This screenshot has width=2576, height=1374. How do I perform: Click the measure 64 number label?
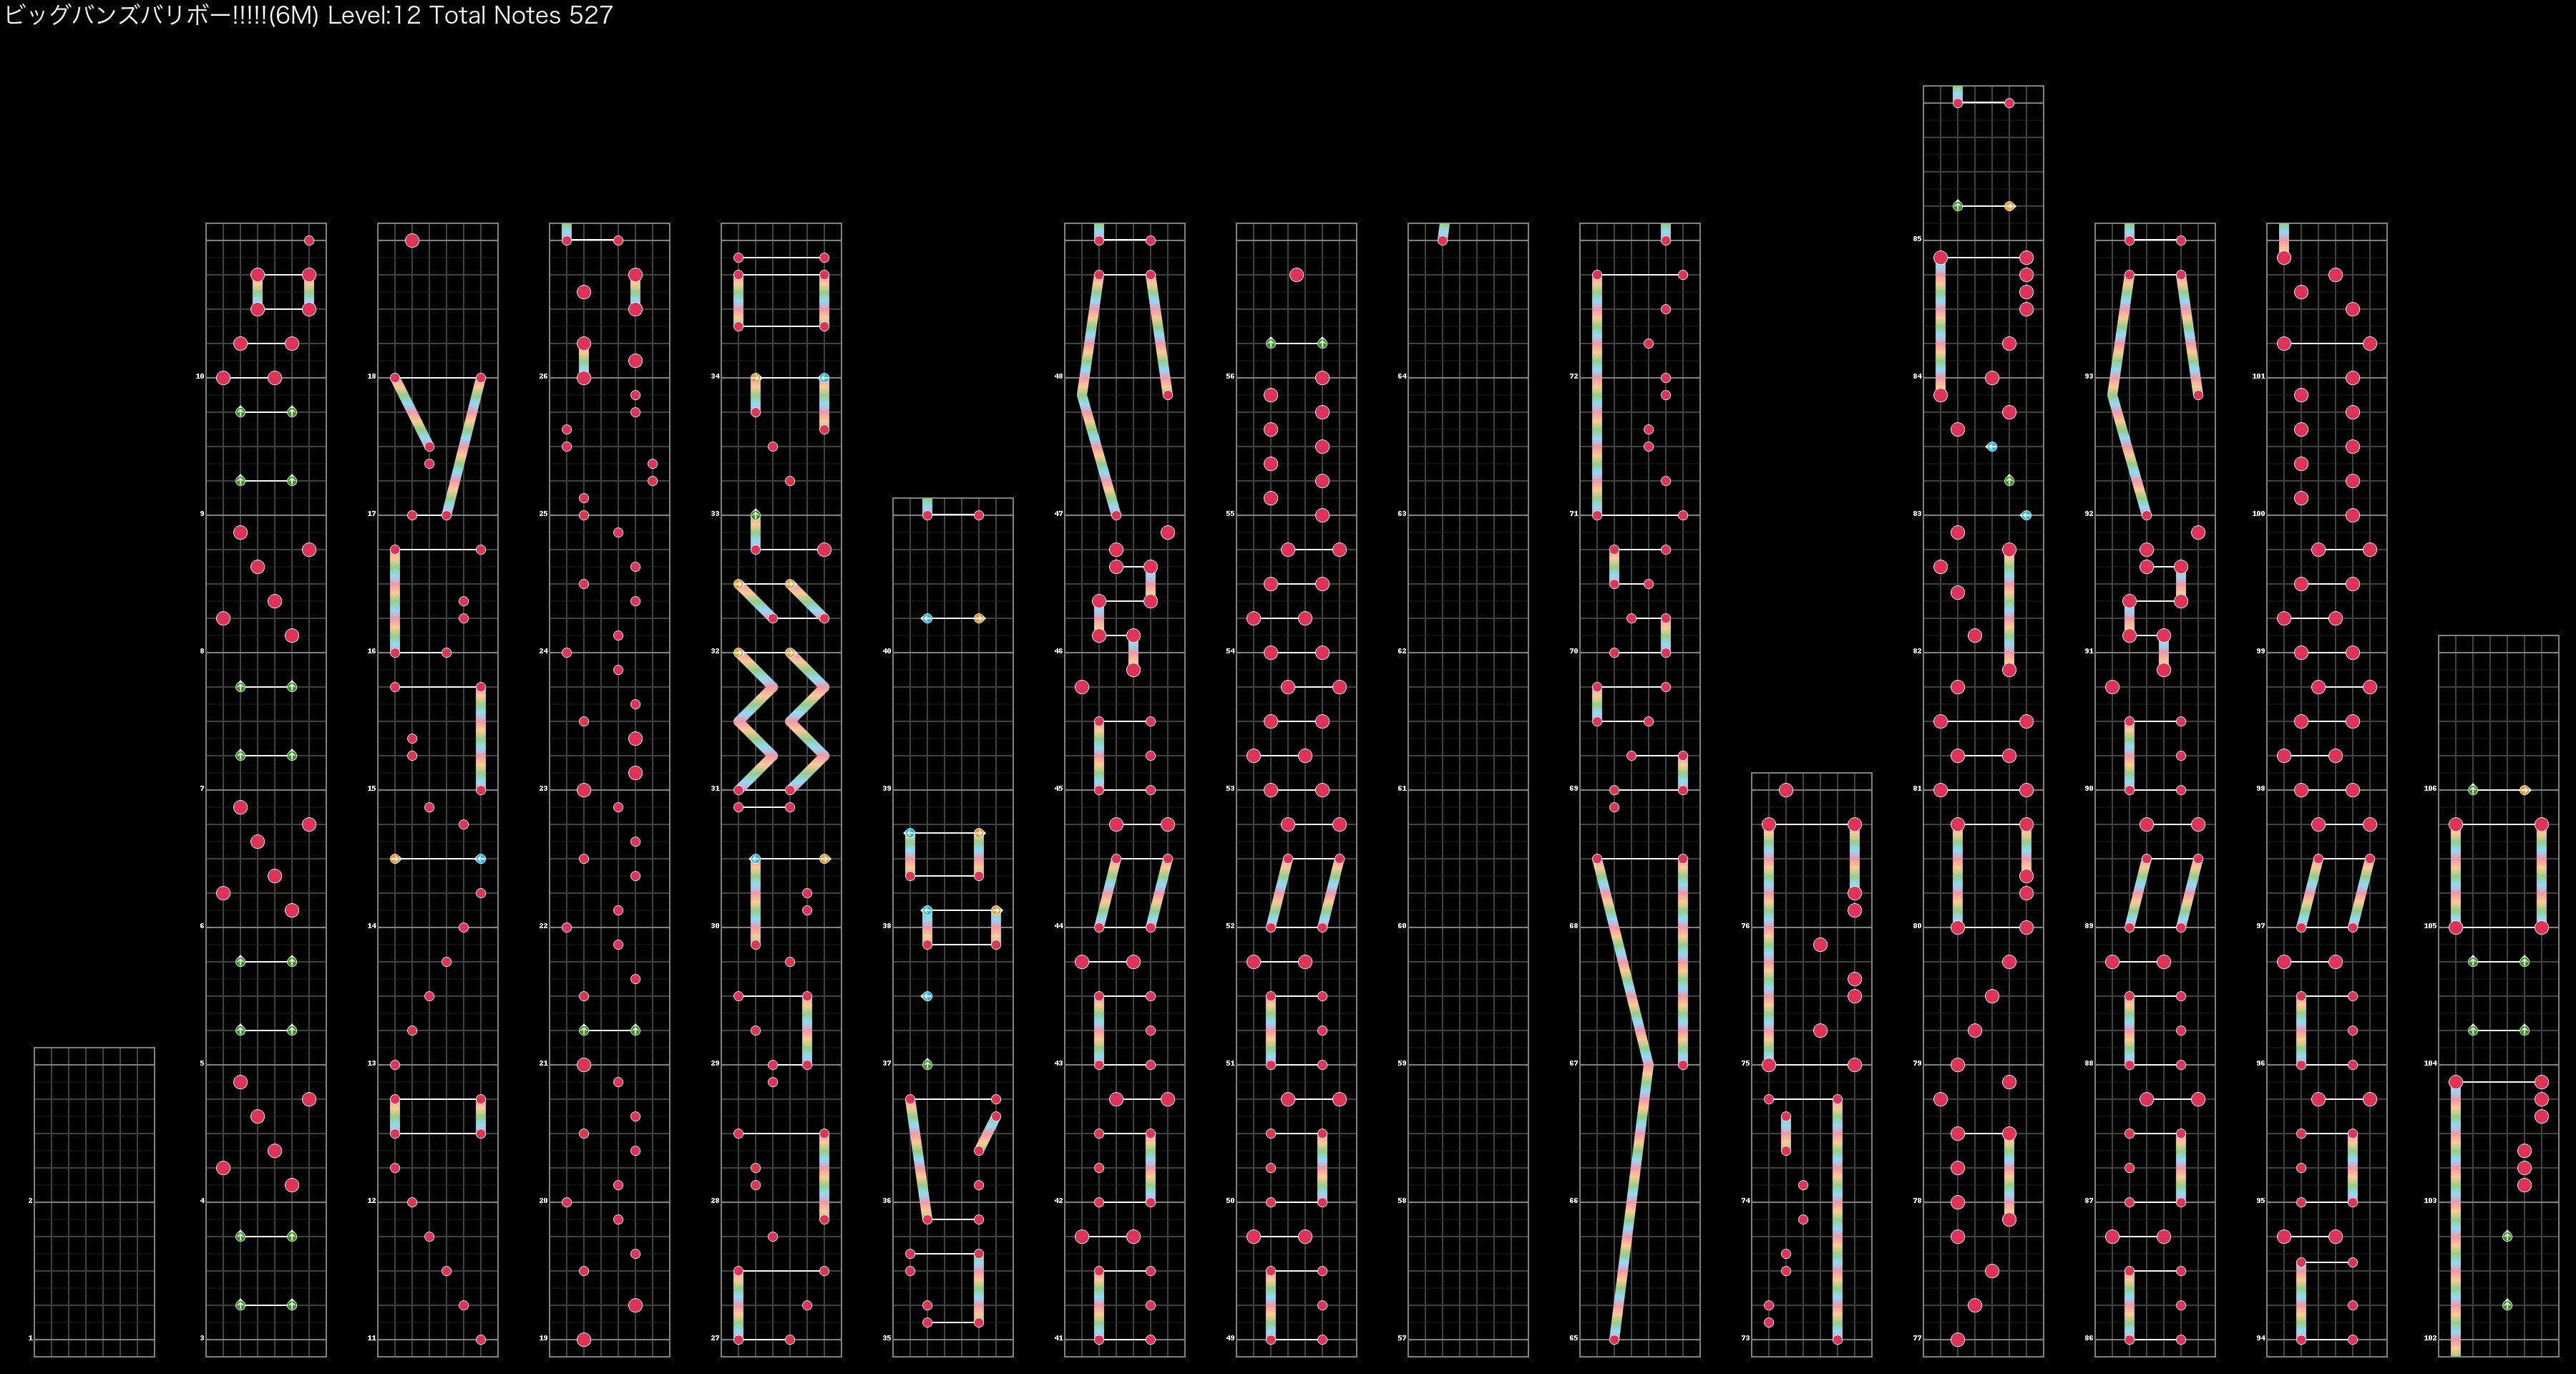(1401, 377)
